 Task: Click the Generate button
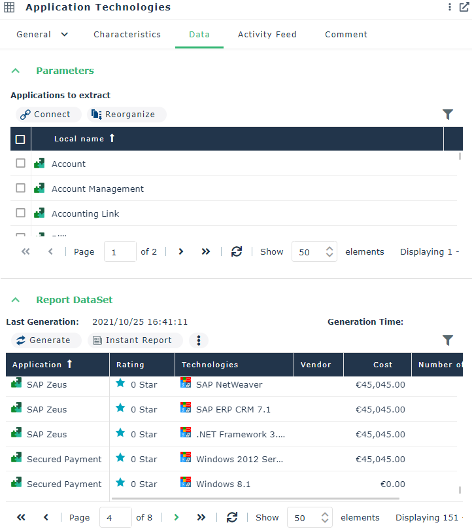44,340
